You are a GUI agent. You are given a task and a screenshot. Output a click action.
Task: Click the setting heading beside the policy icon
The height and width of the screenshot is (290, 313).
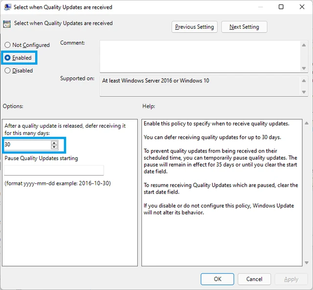coord(63,23)
